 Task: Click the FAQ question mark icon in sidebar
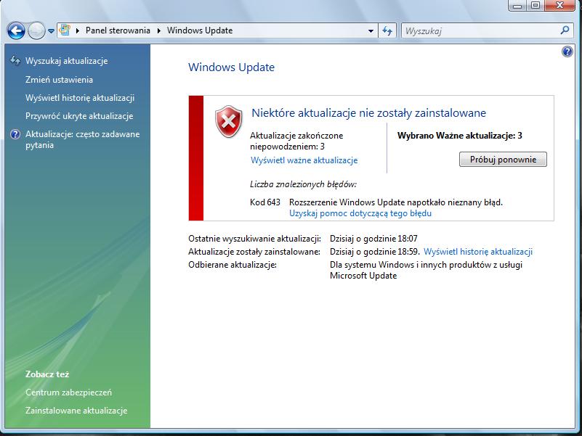coord(15,134)
